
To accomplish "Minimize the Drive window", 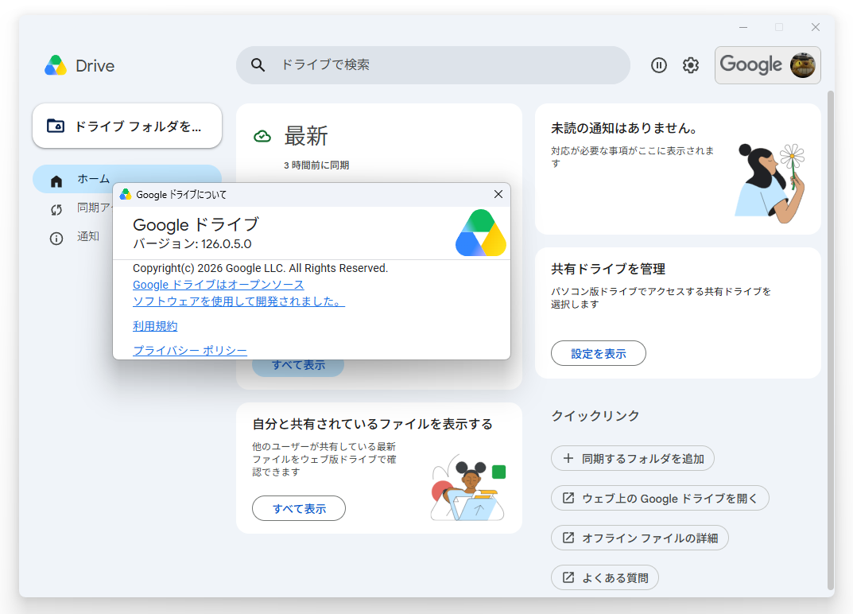I will [x=743, y=27].
